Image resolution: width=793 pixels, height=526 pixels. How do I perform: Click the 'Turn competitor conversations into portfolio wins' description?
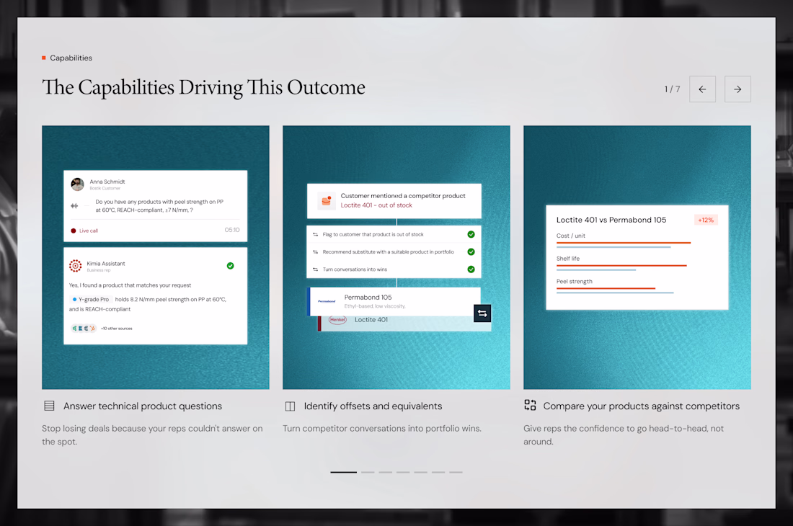tap(382, 429)
